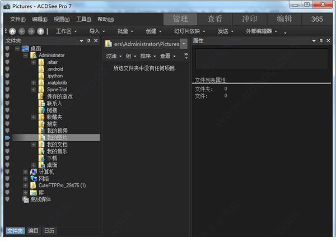Toggle easy-select marker beside 离线媒体
This screenshot has height=246, width=336.
pos(7,199)
